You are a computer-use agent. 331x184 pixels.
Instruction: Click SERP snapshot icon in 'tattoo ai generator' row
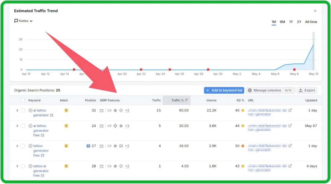pyautogui.click(x=102, y=166)
